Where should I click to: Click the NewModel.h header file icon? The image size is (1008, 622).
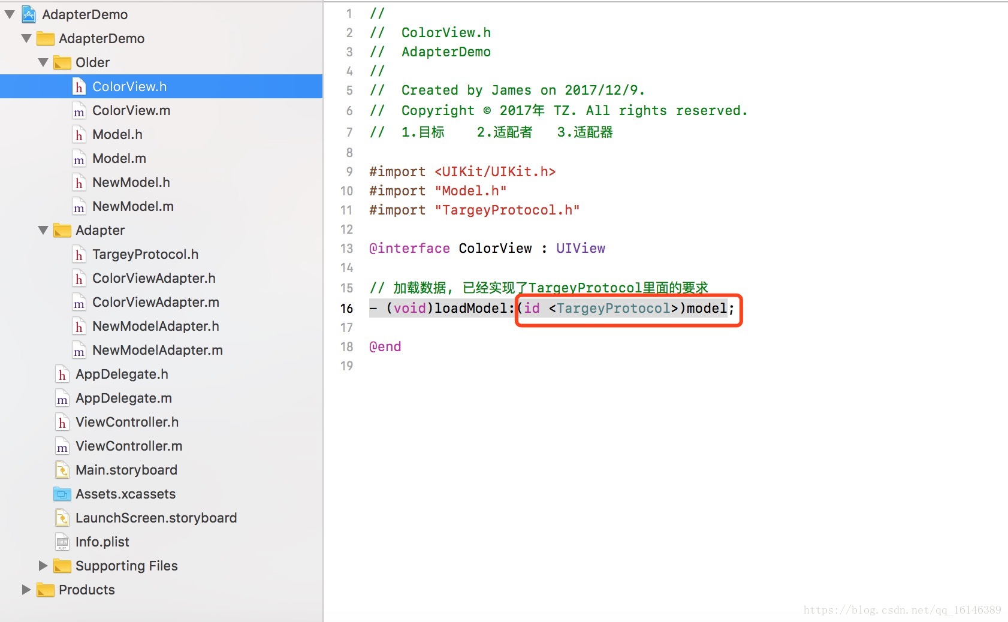79,183
